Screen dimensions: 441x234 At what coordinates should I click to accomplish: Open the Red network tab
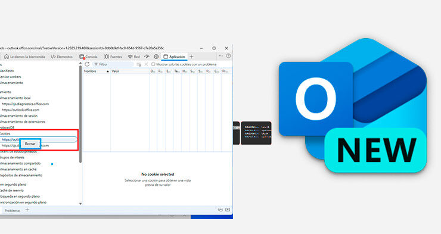click(x=134, y=57)
